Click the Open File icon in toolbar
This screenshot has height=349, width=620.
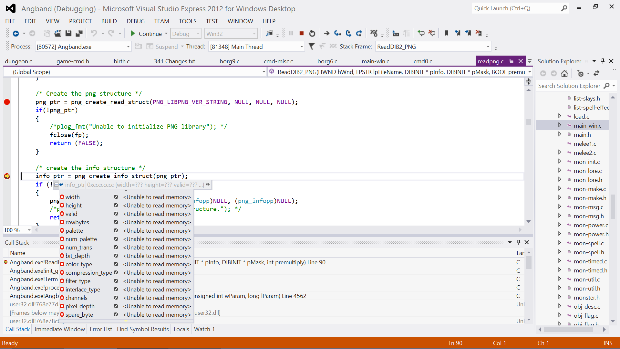[x=58, y=33]
